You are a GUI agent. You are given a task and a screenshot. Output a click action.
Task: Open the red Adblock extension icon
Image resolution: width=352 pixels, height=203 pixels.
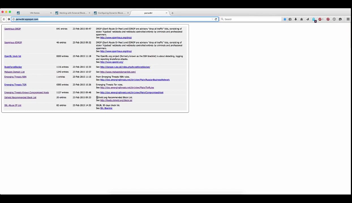pos(320,19)
